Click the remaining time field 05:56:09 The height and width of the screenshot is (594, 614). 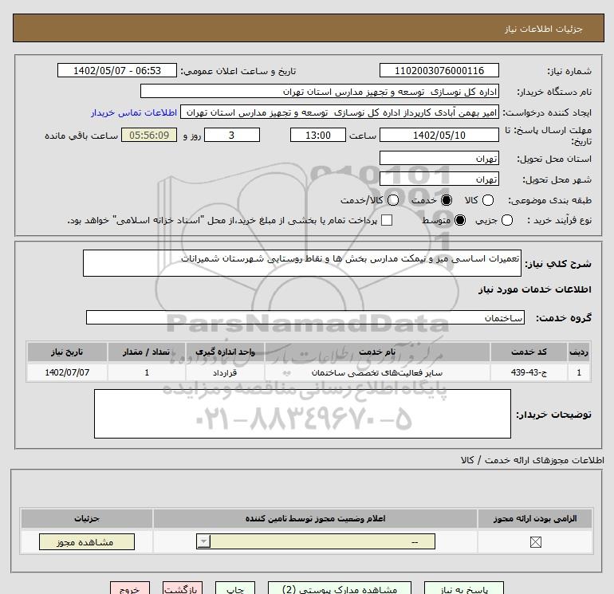click(149, 135)
